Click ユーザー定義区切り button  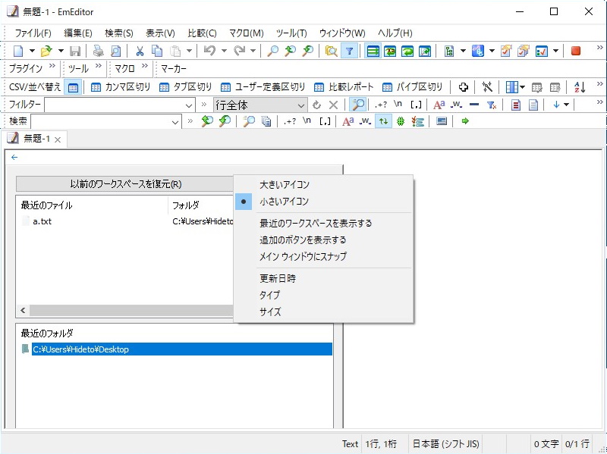click(263, 87)
